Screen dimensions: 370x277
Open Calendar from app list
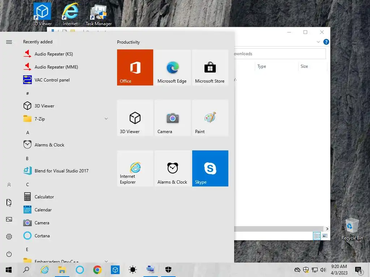66,210
